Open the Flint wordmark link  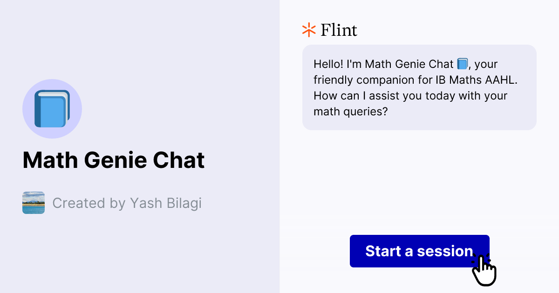point(339,30)
